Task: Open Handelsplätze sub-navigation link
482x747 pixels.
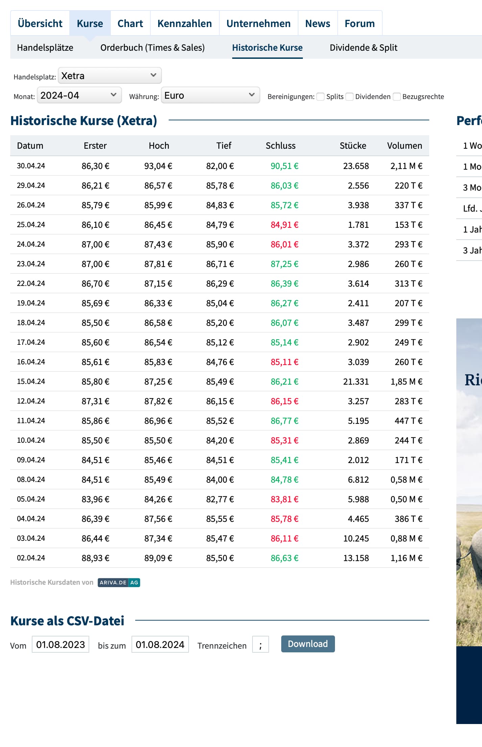Action: tap(45, 48)
